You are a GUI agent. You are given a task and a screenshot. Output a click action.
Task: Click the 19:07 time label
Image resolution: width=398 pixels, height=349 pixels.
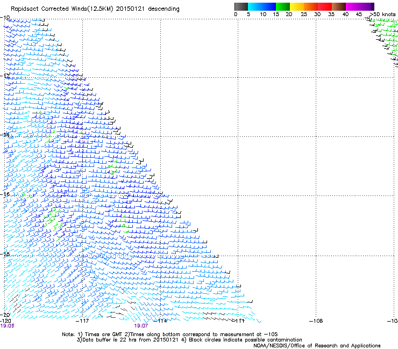click(x=141, y=326)
